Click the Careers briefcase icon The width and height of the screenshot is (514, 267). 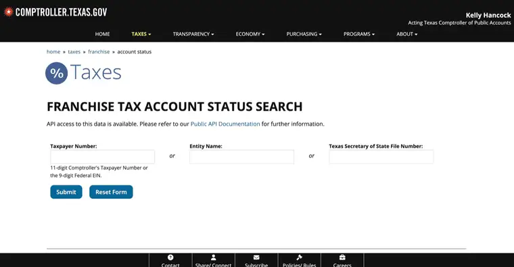click(x=342, y=258)
